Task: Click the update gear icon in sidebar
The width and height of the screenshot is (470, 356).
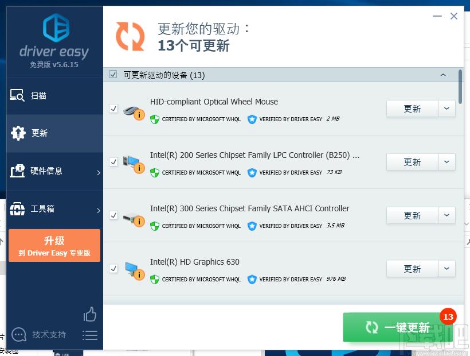Action: (x=18, y=133)
